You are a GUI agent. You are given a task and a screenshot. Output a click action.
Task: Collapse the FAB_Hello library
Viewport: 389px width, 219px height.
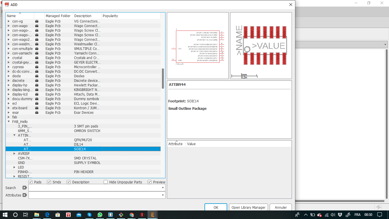(9, 122)
